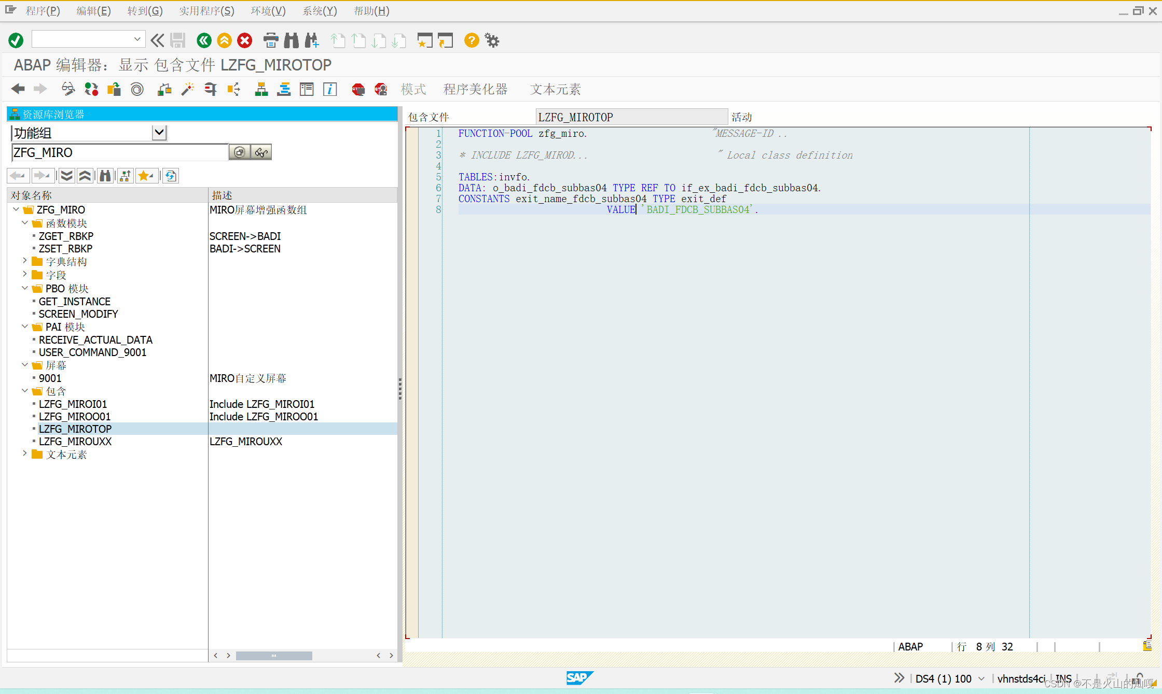This screenshot has width=1162, height=694.
Task: Expand the 文本元素 folder
Action: click(x=24, y=454)
